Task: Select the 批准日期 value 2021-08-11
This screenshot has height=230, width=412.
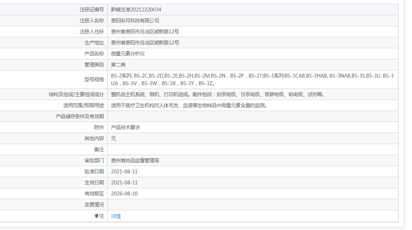Action: 124,171
